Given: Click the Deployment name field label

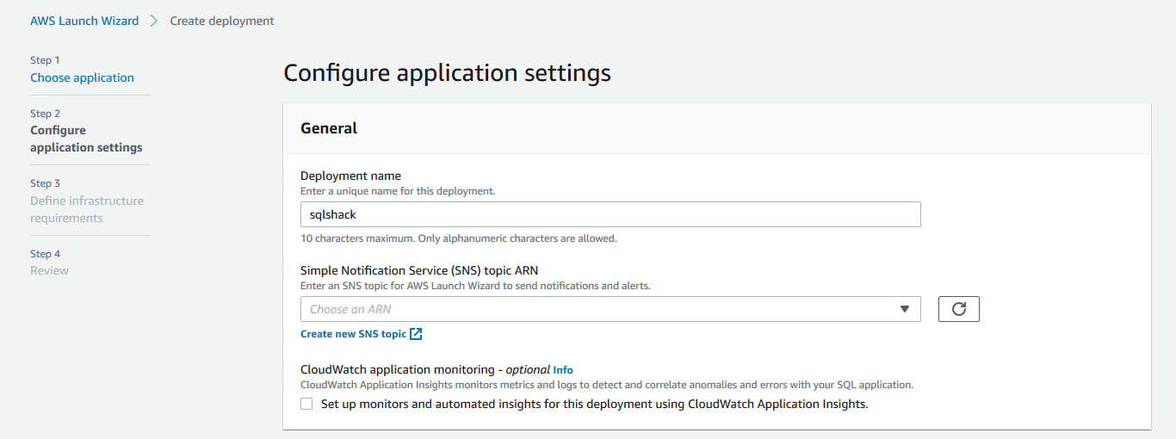Looking at the screenshot, I should [350, 176].
